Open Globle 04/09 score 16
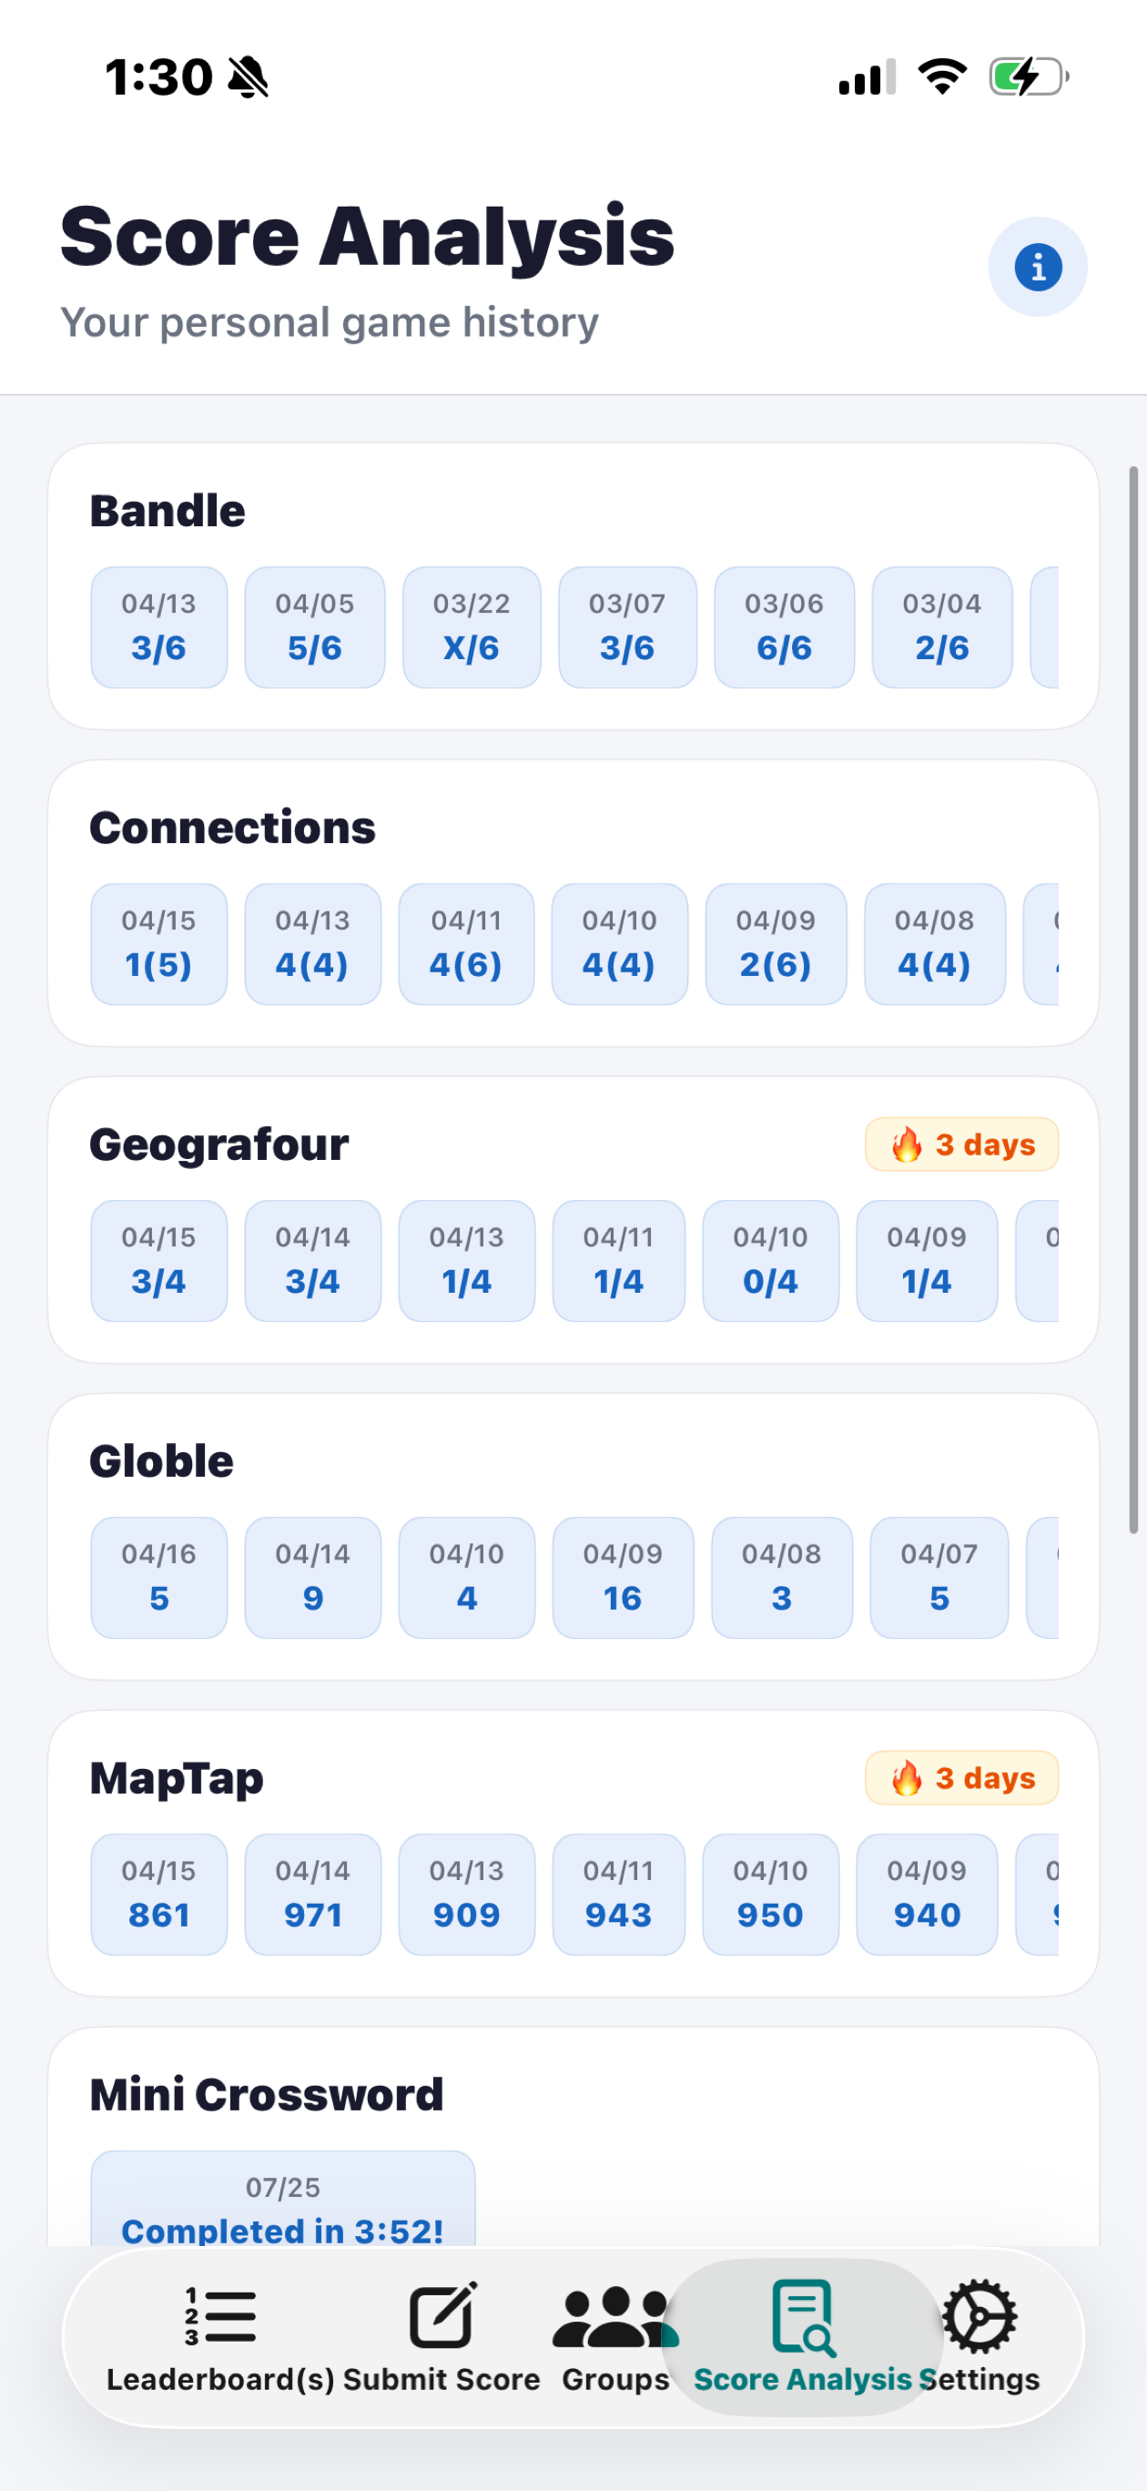1147x2491 pixels. 622,1577
